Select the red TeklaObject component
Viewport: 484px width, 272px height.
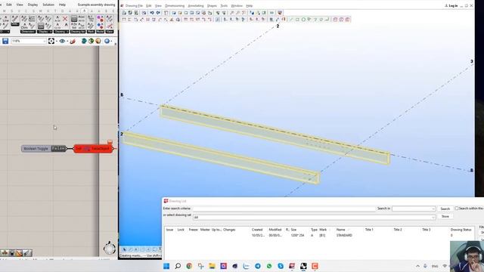pyautogui.click(x=93, y=149)
